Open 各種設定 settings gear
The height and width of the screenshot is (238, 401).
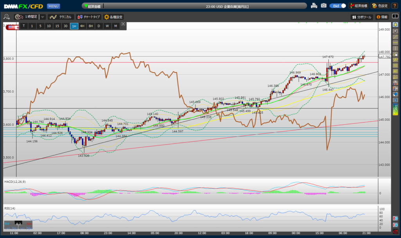point(113,17)
